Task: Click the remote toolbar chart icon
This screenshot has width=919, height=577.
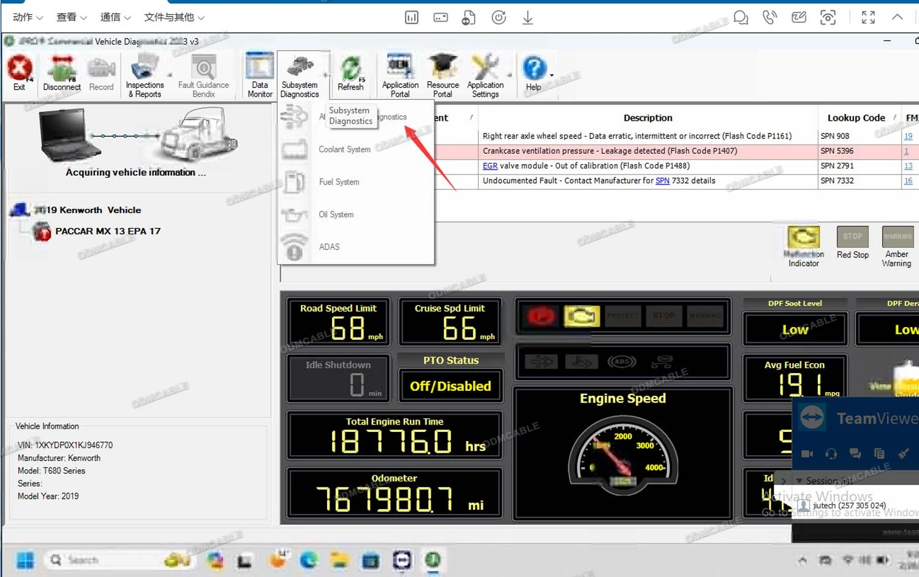Action: tap(412, 18)
